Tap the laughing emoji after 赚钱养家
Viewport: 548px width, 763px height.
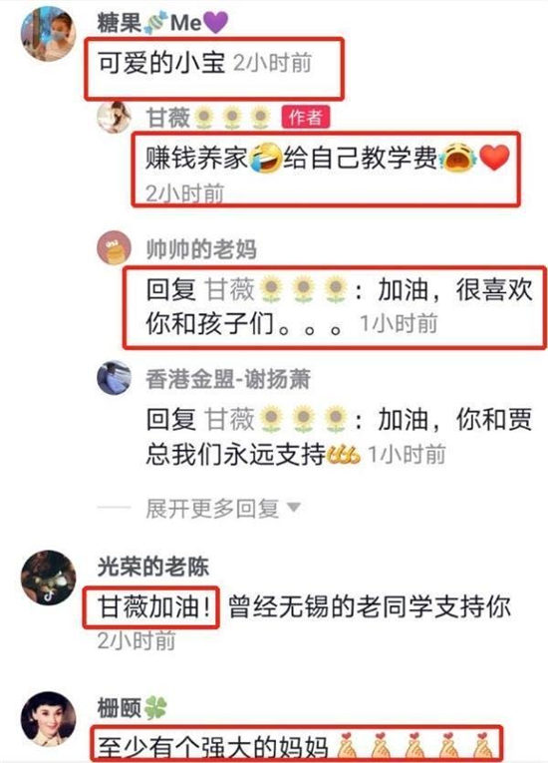point(265,159)
